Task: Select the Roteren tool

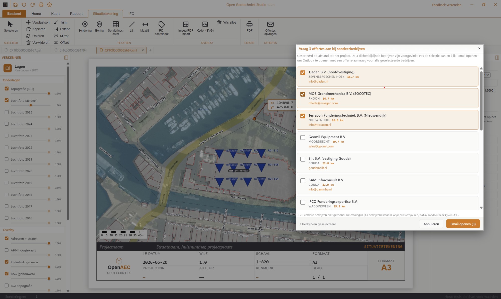Action: [x=37, y=36]
